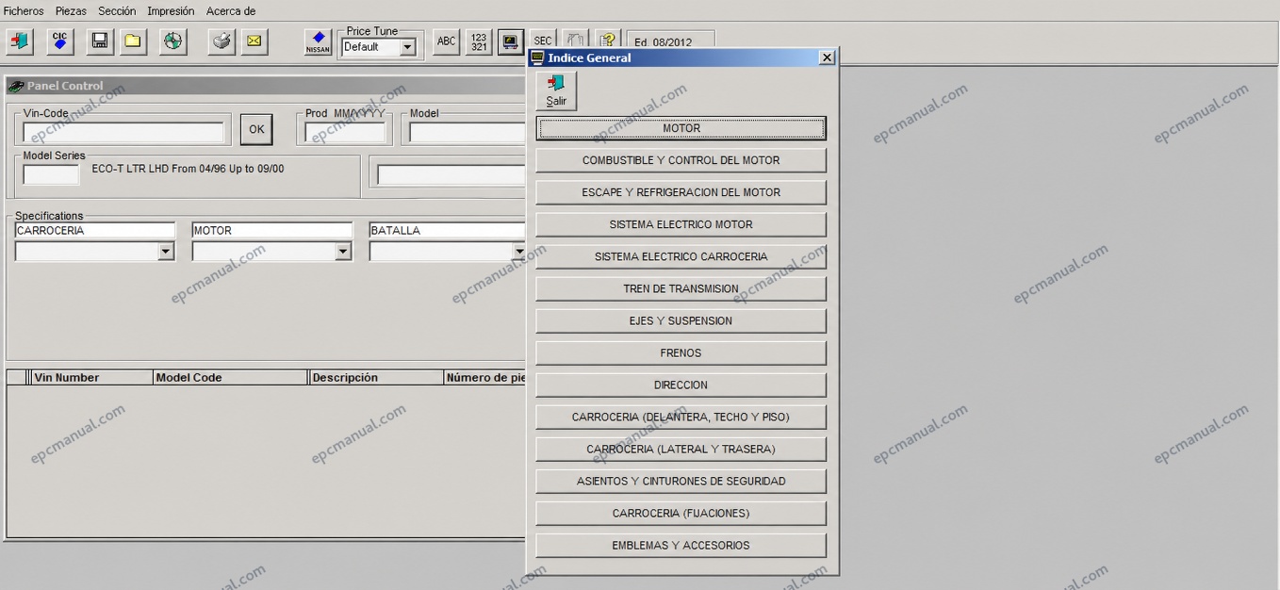1280x590 pixels.
Task: Expand the Price Tune Default dropdown
Action: [x=408, y=47]
